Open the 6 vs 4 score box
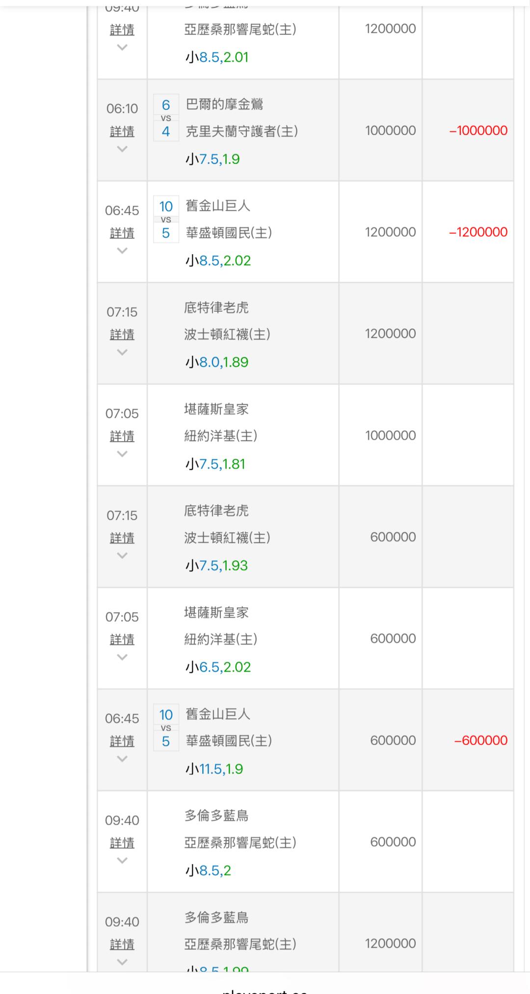 click(x=166, y=118)
